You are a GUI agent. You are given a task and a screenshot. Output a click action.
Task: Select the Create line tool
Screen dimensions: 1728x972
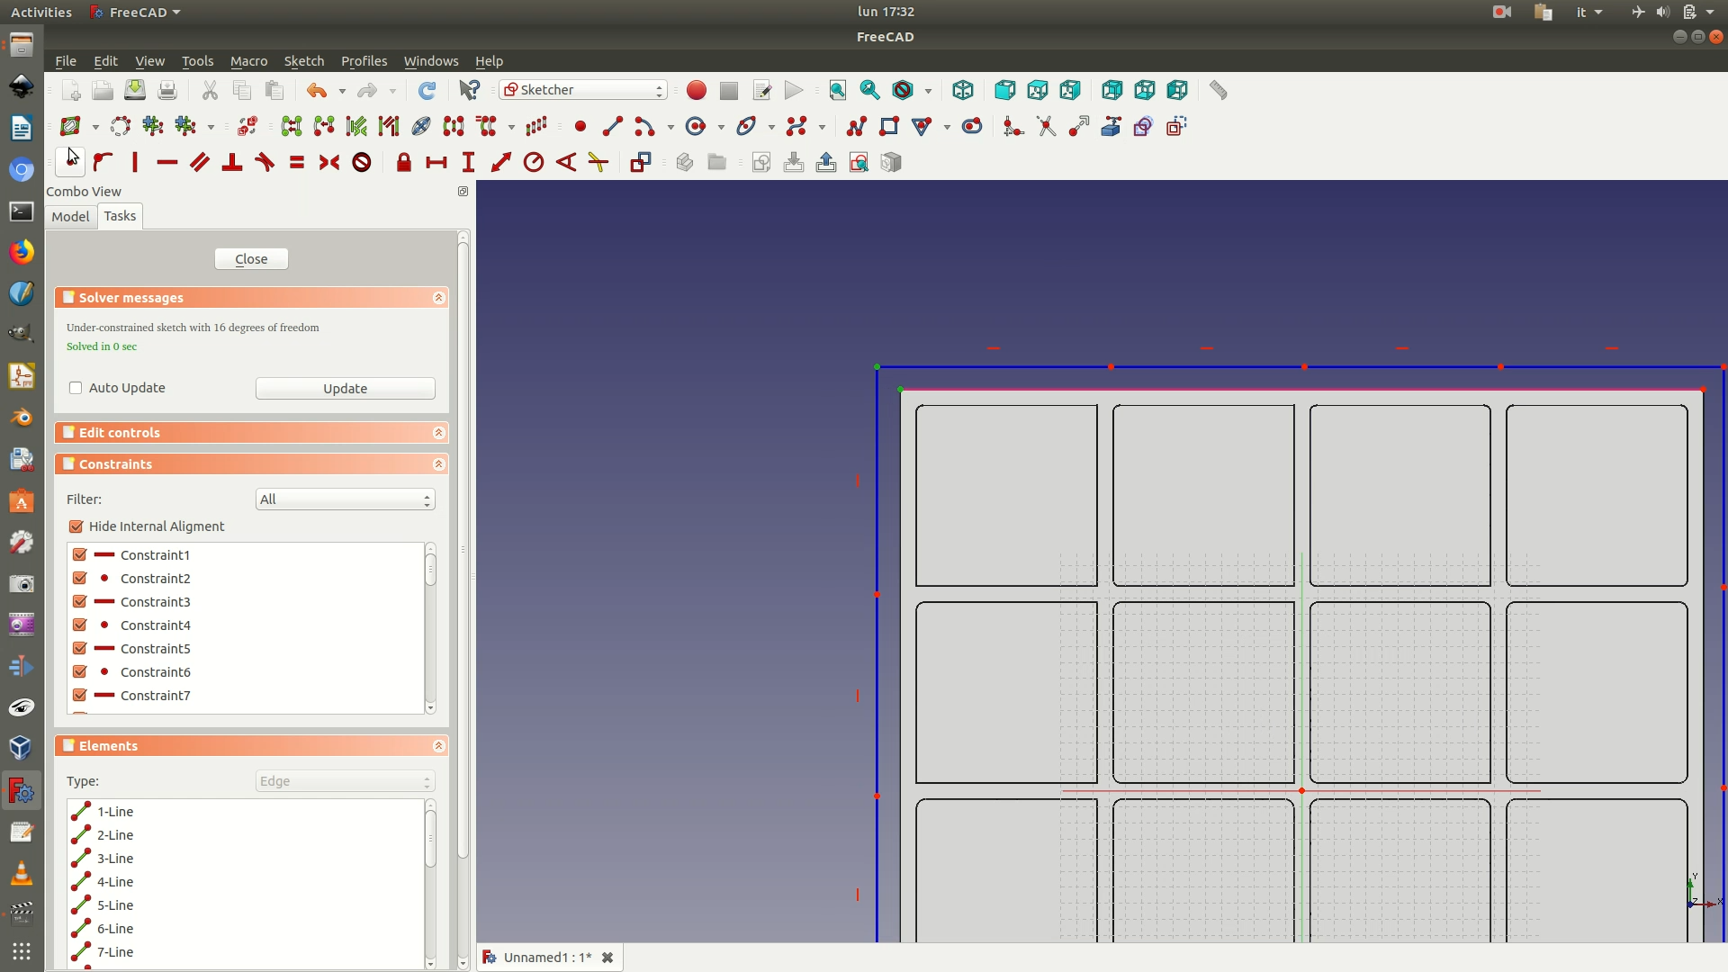[x=612, y=126]
